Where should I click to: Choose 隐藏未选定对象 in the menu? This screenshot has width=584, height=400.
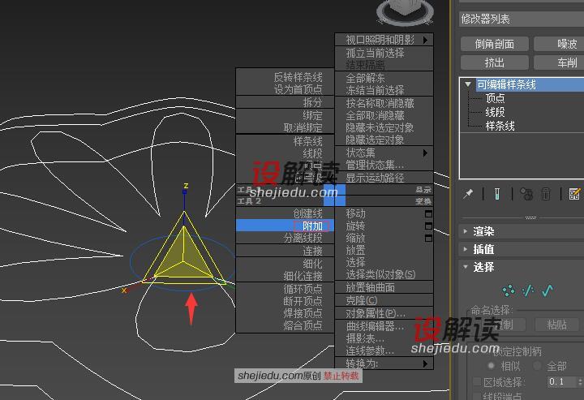(384, 127)
